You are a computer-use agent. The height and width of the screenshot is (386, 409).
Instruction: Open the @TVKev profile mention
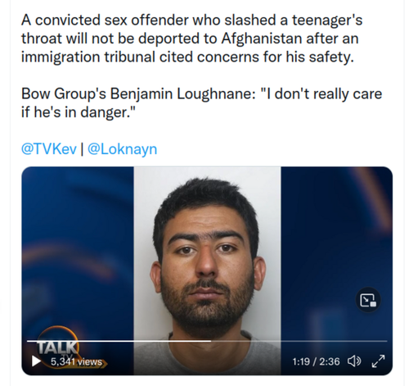tap(49, 149)
